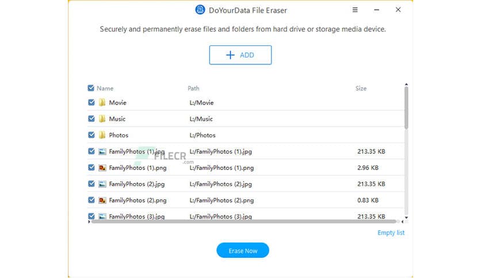The height and width of the screenshot is (278, 481).
Task: Click the ADD button
Action: 240,55
